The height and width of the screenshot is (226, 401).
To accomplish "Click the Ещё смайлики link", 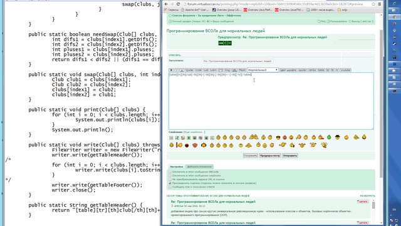I will pyautogui.click(x=194, y=132).
